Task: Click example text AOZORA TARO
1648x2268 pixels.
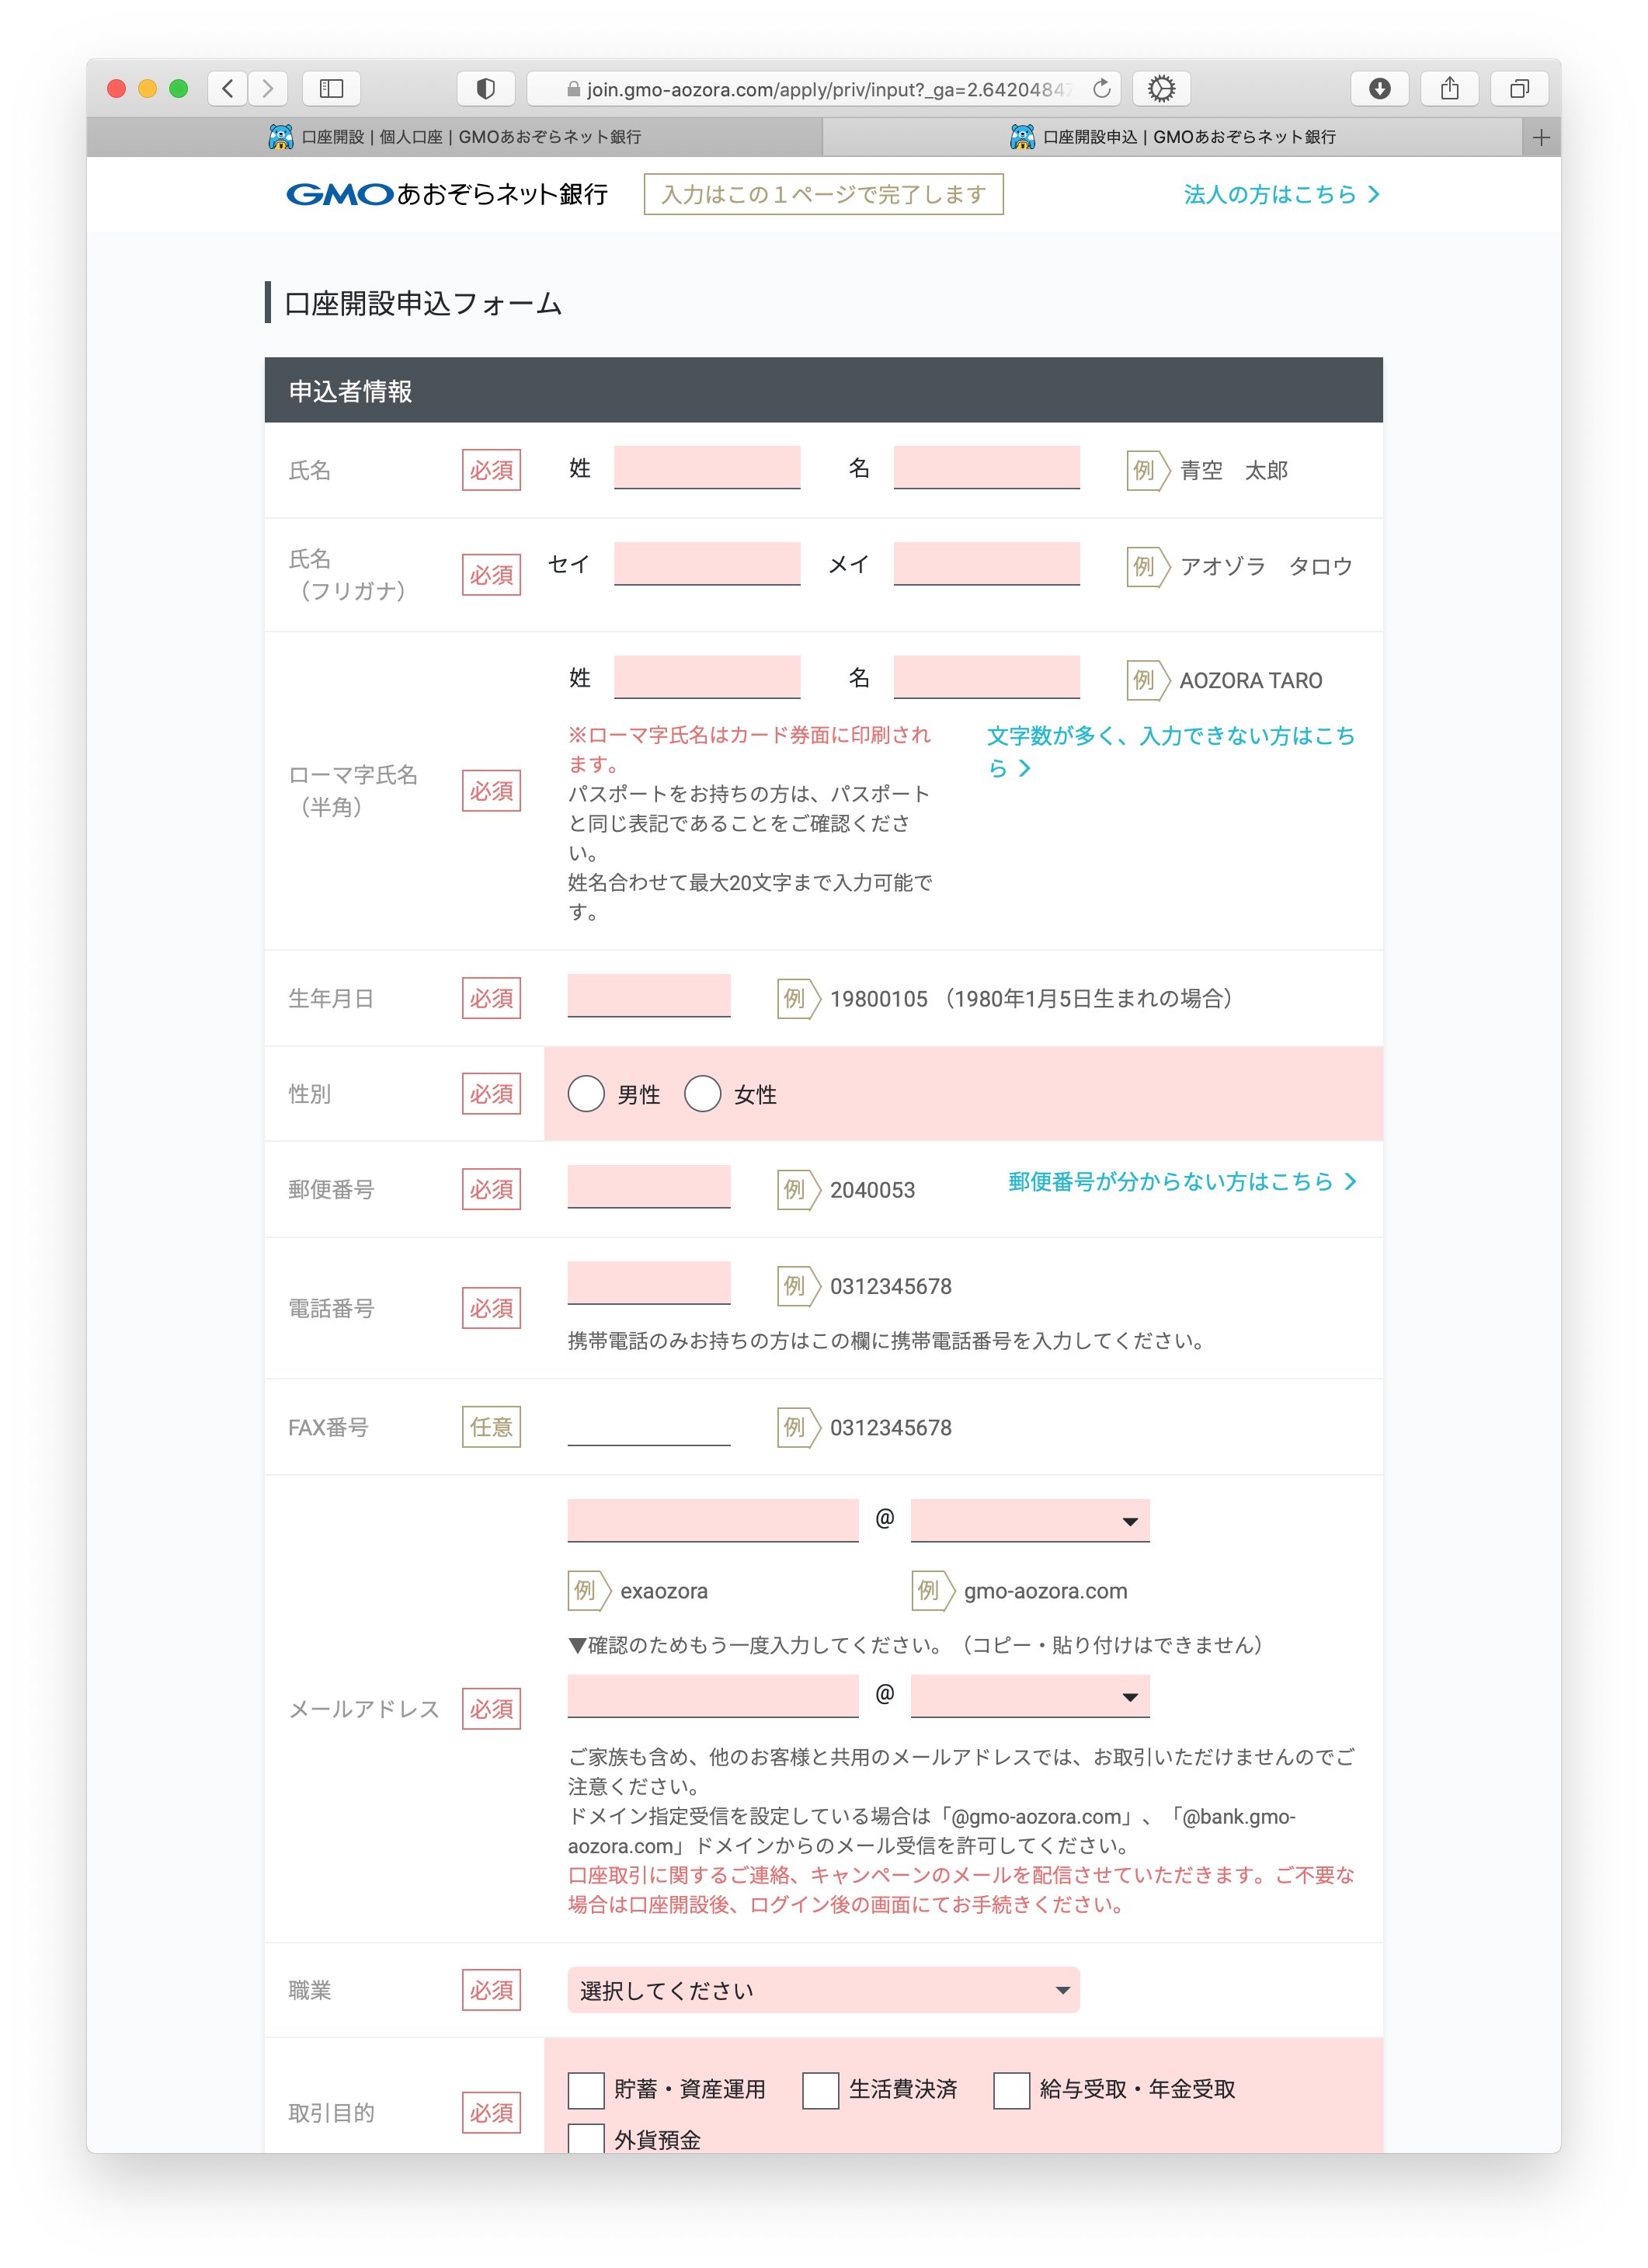Action: point(1250,680)
